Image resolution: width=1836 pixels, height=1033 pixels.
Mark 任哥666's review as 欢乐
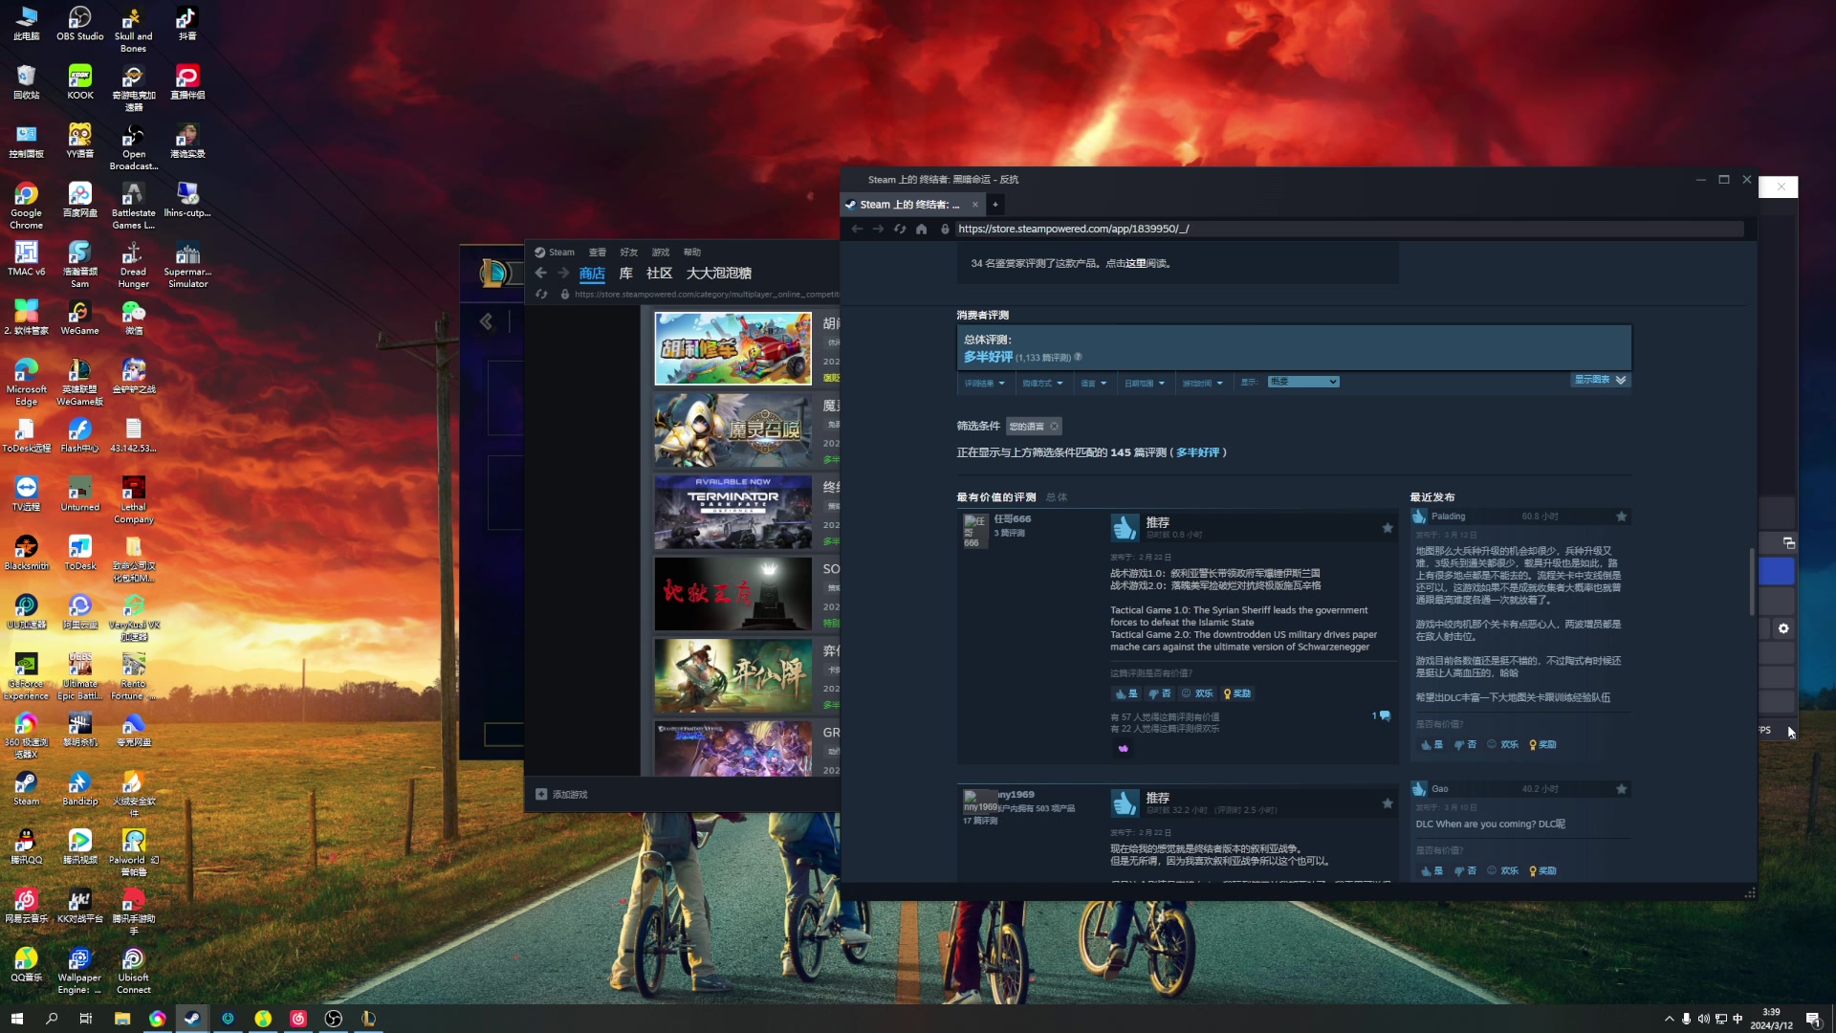click(1197, 693)
